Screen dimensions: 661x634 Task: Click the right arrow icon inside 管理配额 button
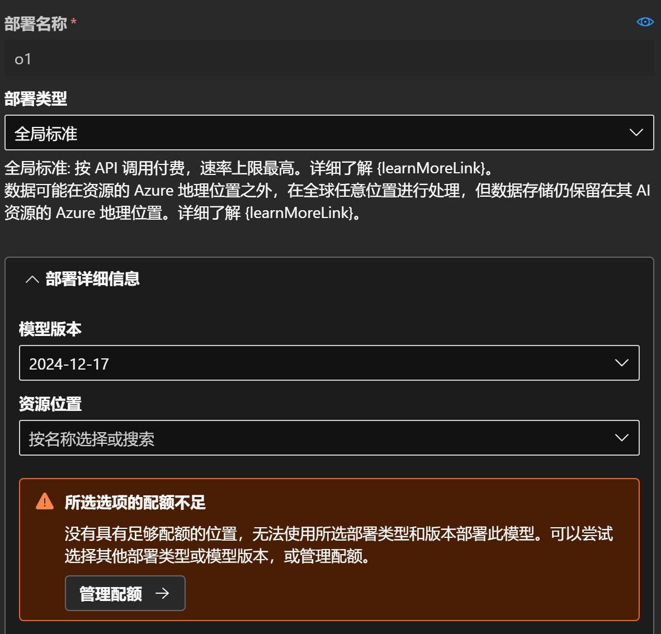coord(162,593)
